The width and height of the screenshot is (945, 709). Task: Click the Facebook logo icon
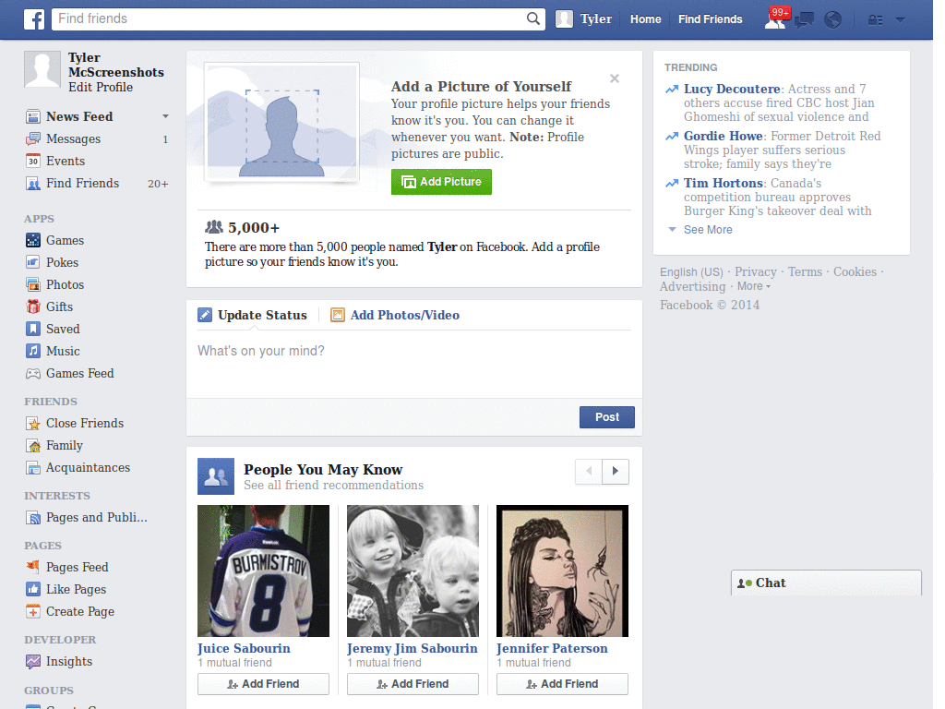click(x=34, y=19)
